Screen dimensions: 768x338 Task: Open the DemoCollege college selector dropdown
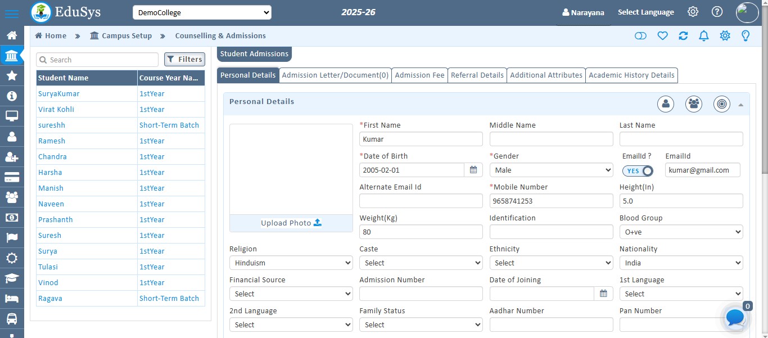coord(202,12)
